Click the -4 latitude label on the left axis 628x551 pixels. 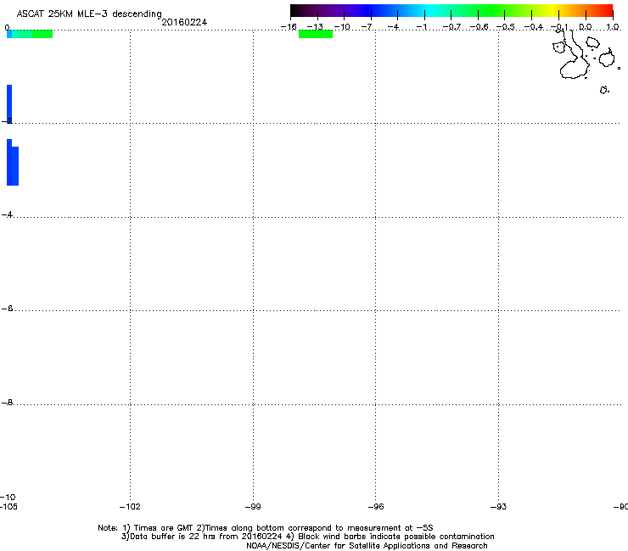(7, 214)
